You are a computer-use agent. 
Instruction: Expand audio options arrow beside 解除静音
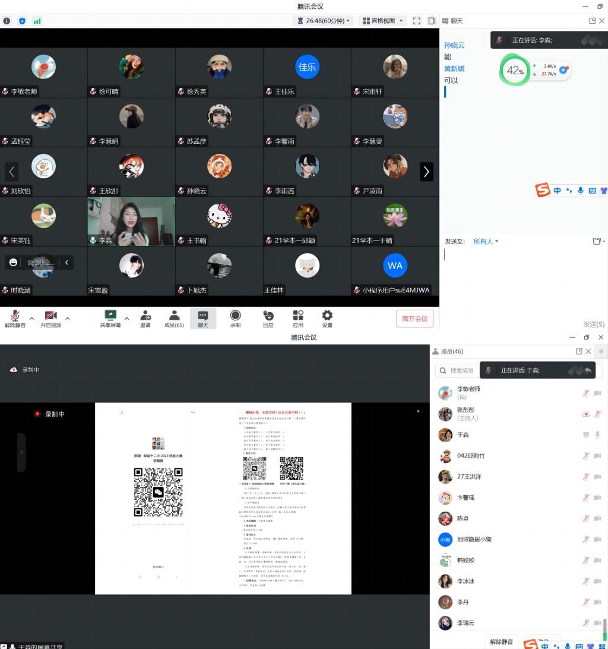coord(32,319)
